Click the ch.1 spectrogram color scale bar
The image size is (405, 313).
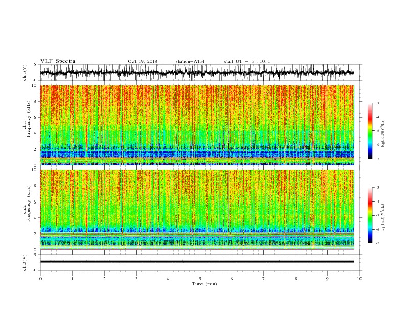point(370,131)
